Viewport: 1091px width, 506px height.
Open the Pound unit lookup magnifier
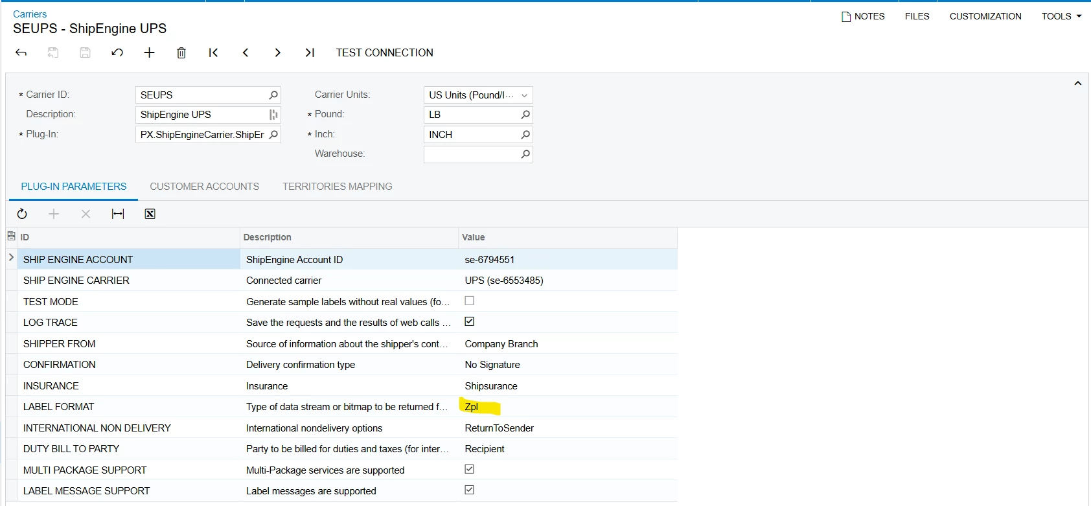coord(525,115)
